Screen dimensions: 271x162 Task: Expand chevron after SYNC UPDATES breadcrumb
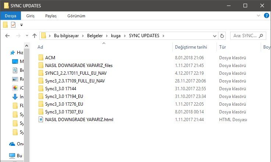coord(163,36)
